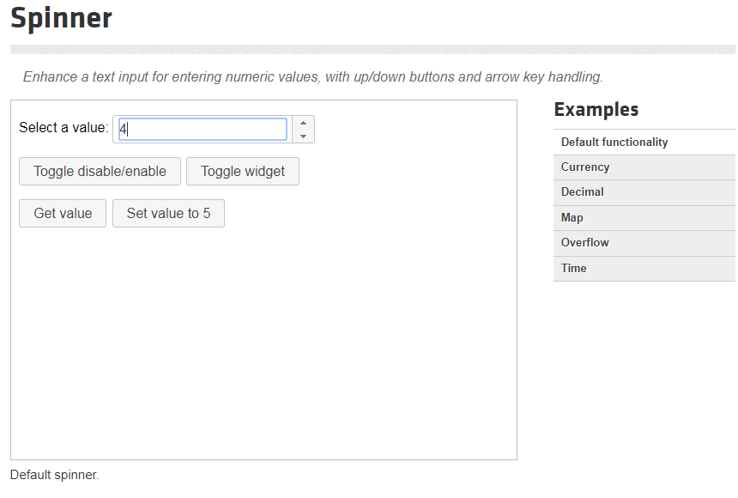
Task: Open the Map example
Action: point(644,218)
